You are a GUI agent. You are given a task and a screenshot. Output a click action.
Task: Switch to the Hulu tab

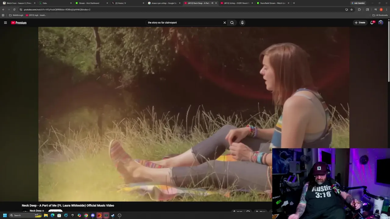(x=55, y=3)
